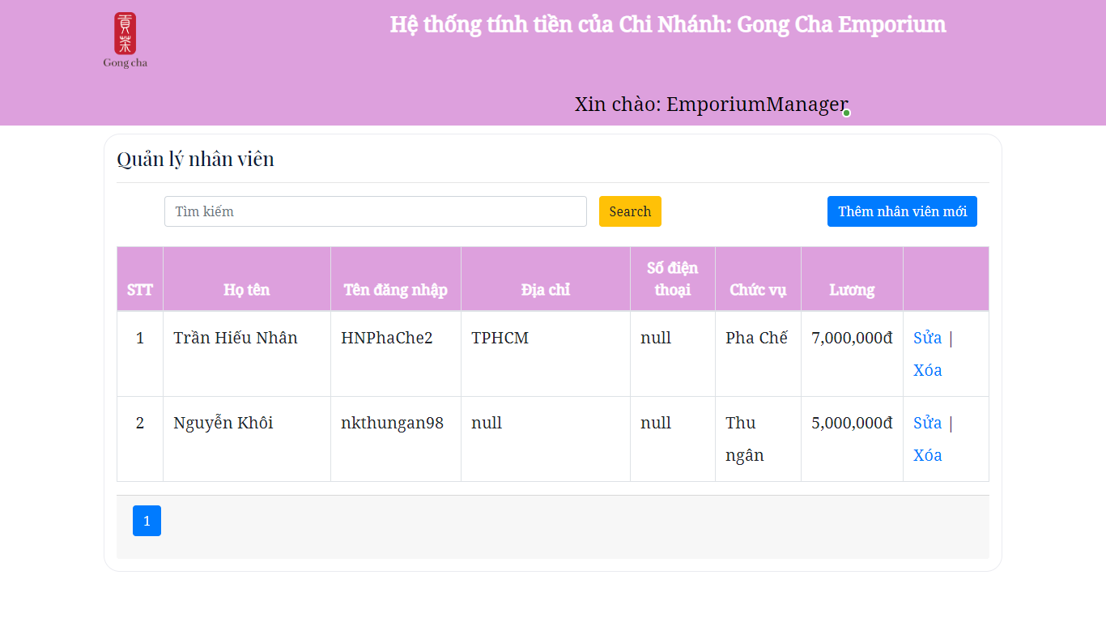Click the EmporiumManager greeting text
The width and height of the screenshot is (1106, 622).
(x=711, y=104)
